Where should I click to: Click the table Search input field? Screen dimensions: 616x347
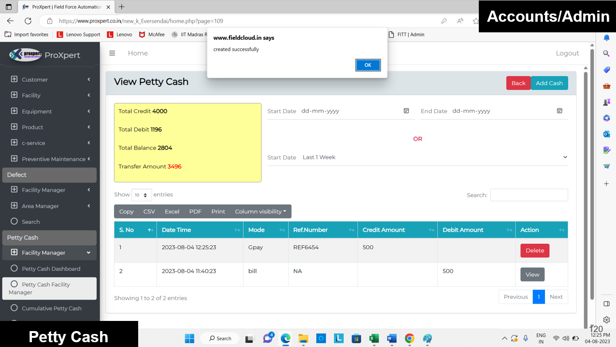[x=529, y=195]
